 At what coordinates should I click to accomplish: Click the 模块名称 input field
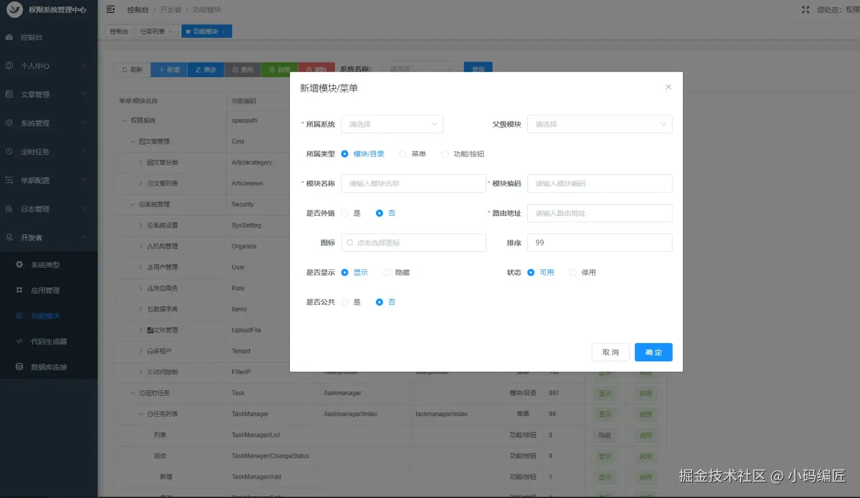pyautogui.click(x=413, y=184)
